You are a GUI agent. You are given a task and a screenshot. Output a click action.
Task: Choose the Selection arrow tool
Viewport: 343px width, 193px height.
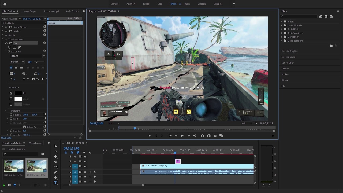click(55, 146)
